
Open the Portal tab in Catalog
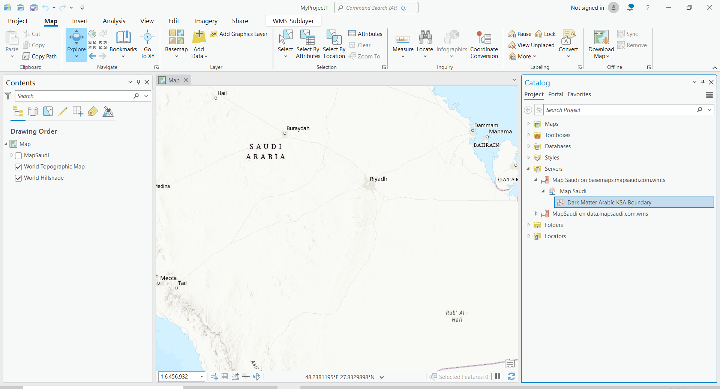[555, 94]
